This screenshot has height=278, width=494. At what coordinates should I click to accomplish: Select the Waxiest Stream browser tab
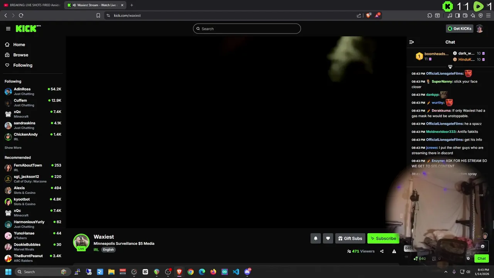pos(95,5)
